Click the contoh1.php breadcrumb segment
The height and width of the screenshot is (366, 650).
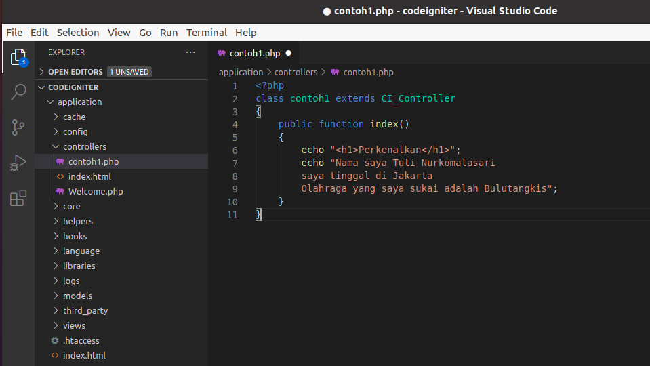click(x=368, y=72)
